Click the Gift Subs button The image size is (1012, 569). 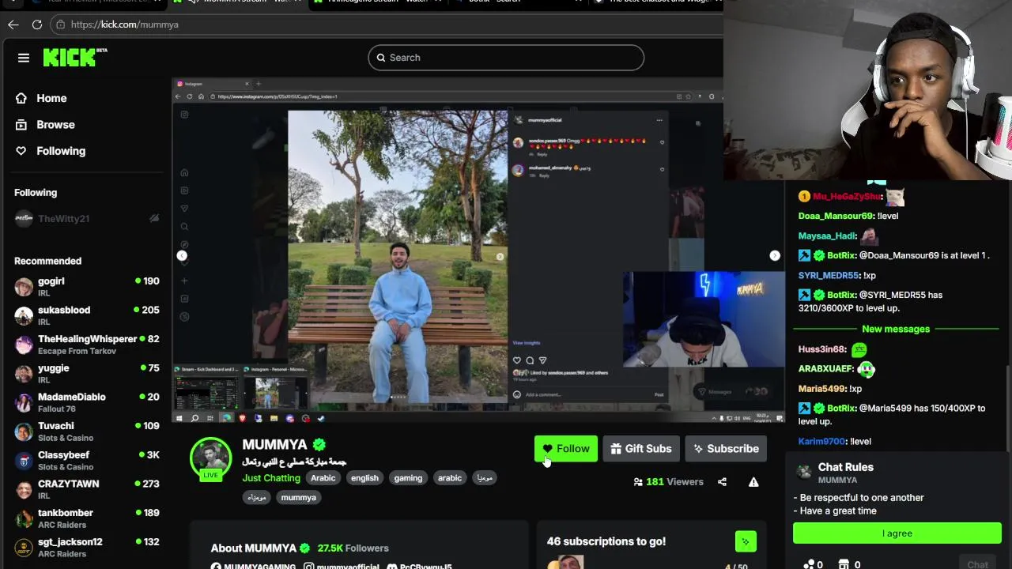point(641,449)
